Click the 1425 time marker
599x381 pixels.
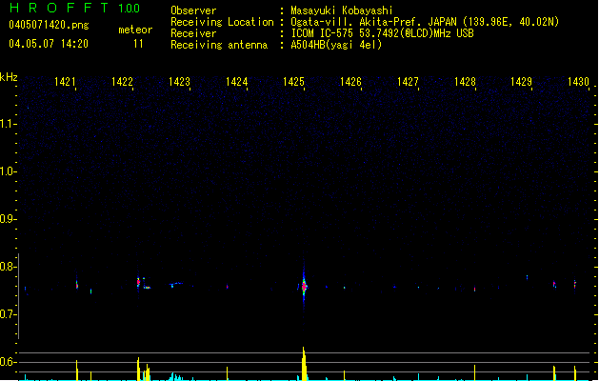pos(294,83)
